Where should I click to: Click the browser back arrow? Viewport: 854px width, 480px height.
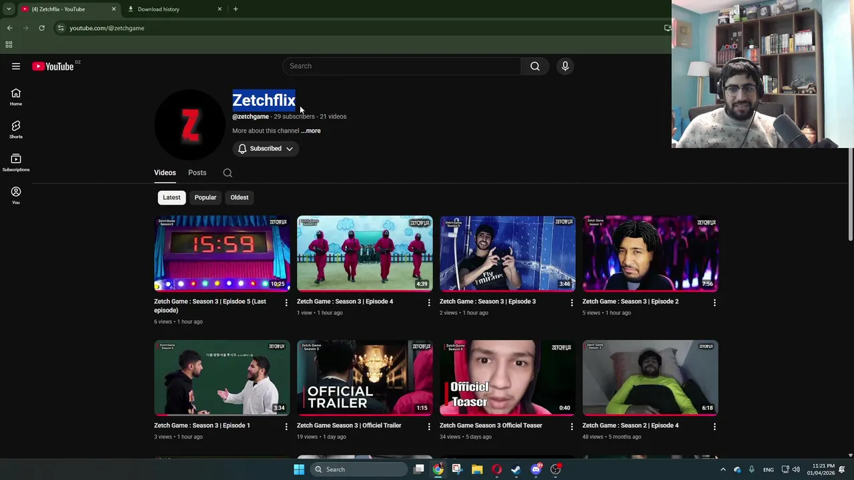(x=9, y=28)
